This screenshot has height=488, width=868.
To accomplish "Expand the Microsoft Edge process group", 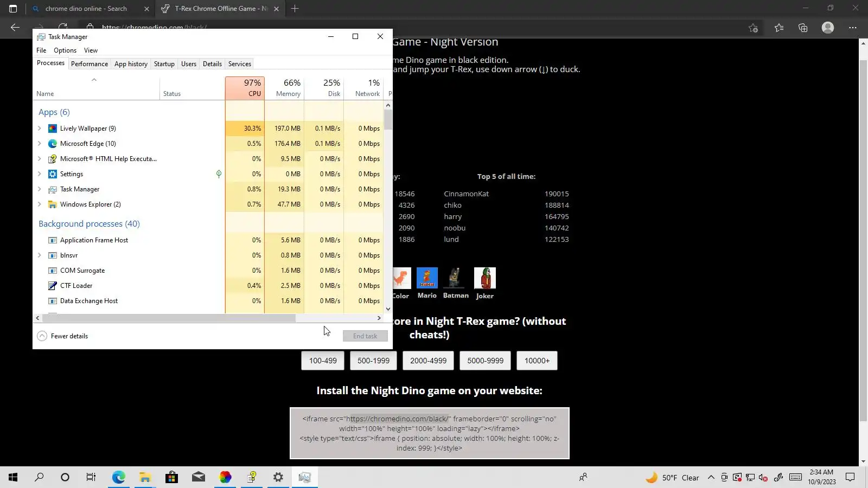I will [x=40, y=144].
